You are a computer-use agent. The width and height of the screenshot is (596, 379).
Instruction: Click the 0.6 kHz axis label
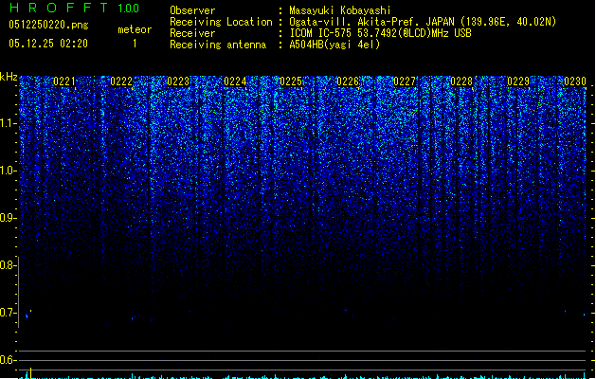click(x=8, y=360)
